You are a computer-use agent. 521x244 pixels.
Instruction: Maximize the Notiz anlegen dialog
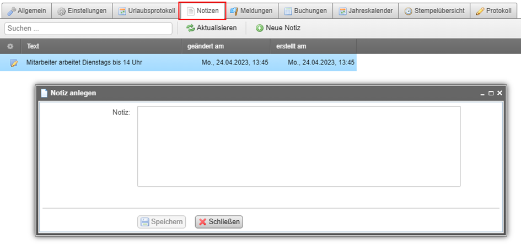click(x=491, y=94)
